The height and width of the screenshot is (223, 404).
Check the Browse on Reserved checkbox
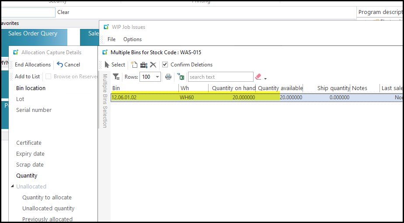49,77
